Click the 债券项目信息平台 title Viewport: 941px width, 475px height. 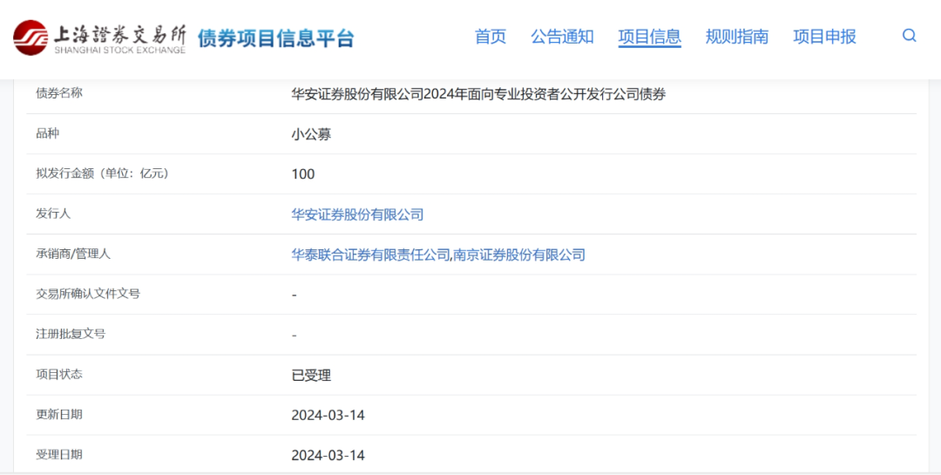276,37
